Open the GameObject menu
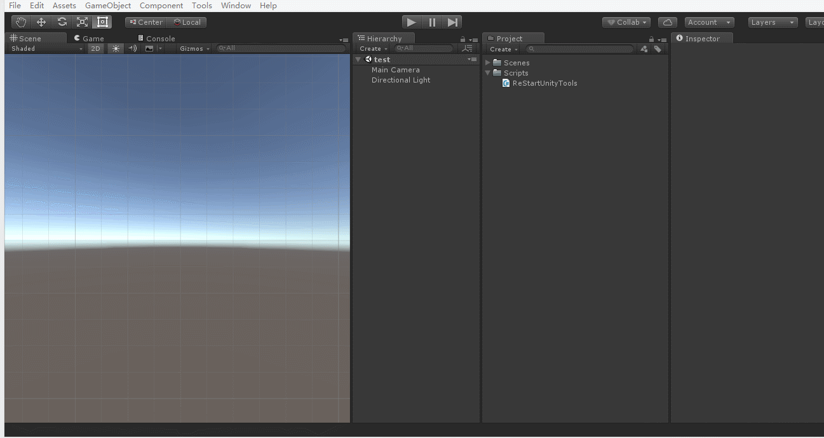Image resolution: width=824 pixels, height=438 pixels. click(107, 6)
